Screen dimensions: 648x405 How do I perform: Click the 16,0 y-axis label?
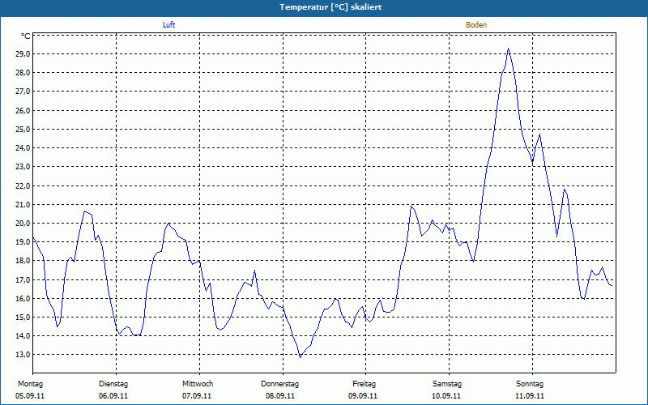[23, 298]
